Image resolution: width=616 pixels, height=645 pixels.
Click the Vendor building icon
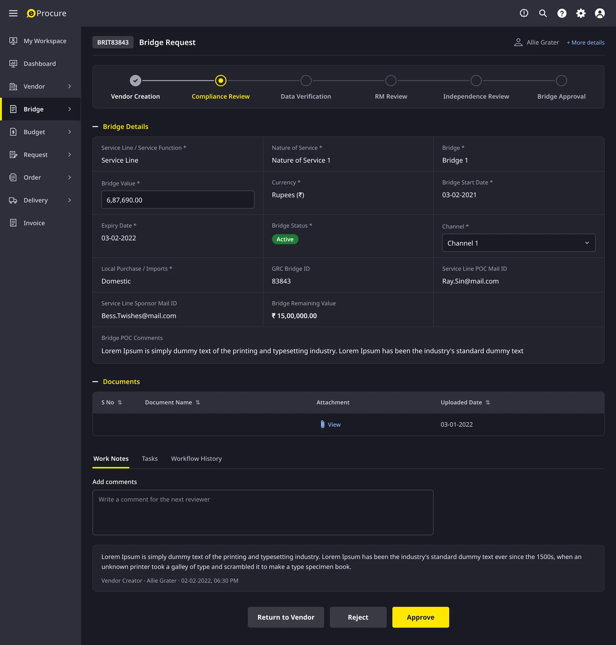tap(13, 87)
